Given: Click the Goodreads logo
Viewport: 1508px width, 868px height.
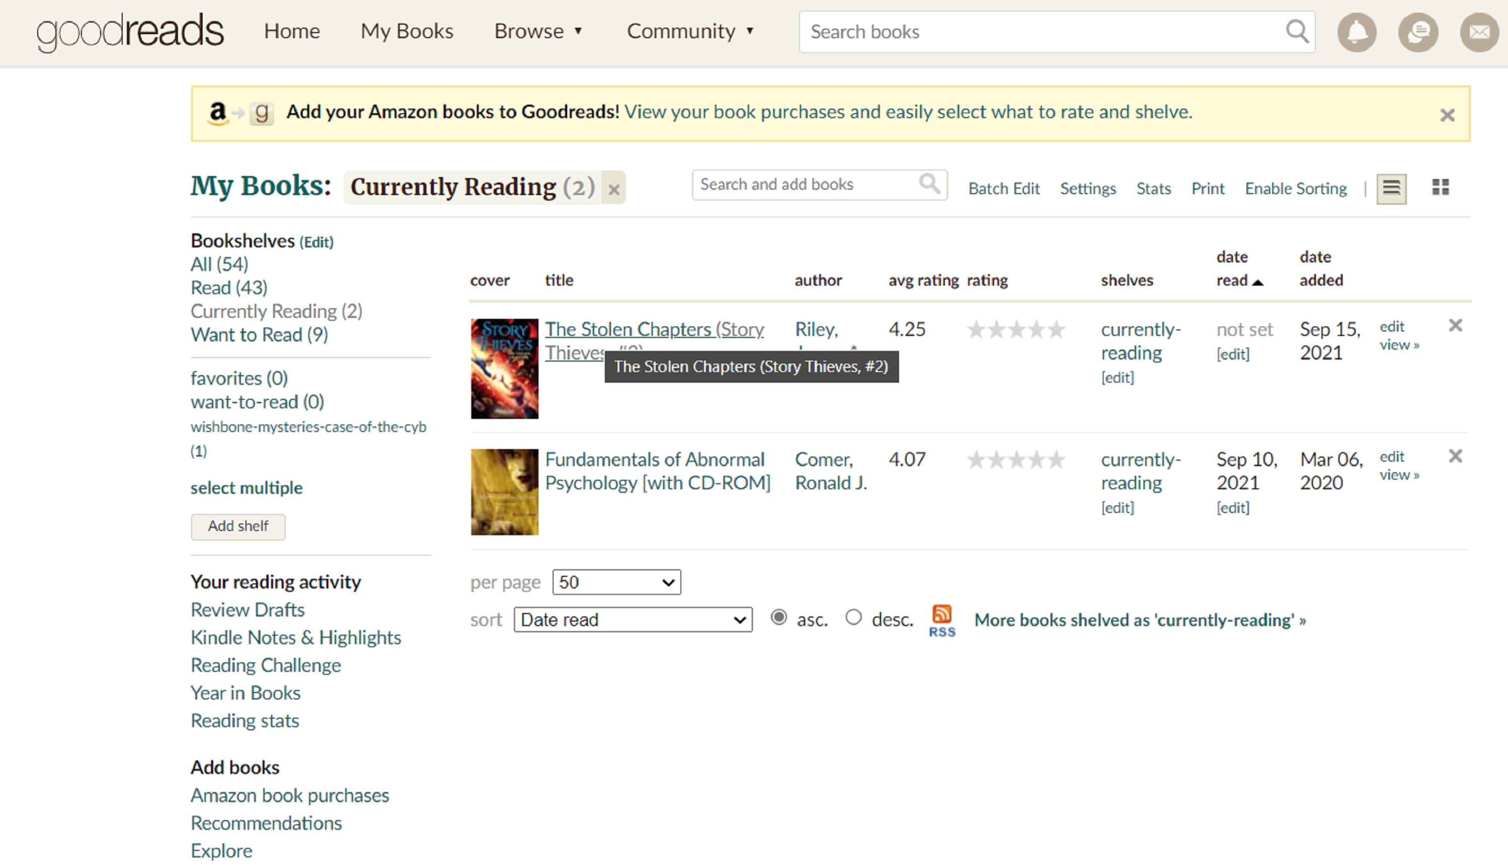Looking at the screenshot, I should [x=130, y=32].
